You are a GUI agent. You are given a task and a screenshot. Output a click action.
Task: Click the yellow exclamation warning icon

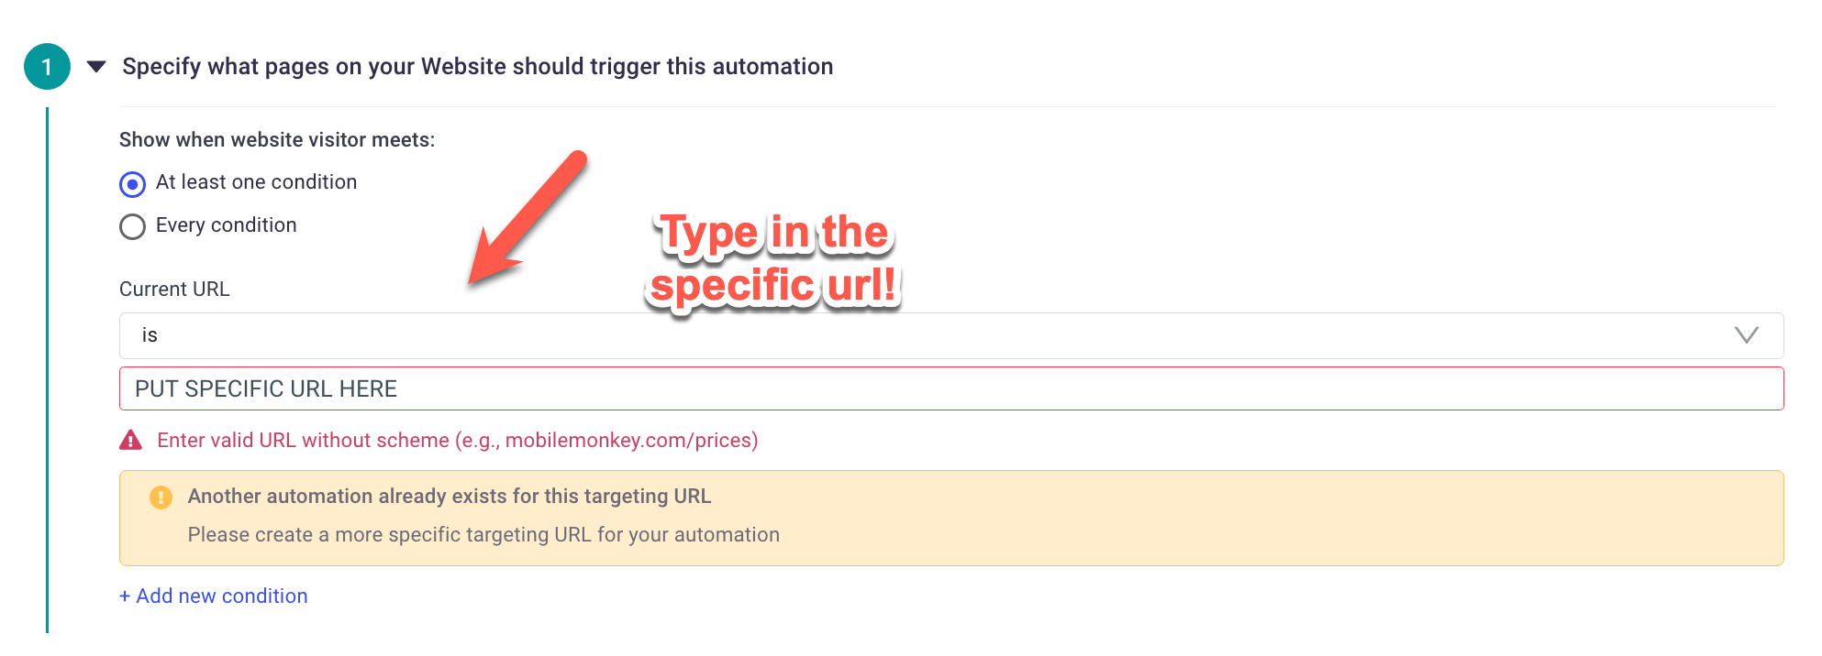pos(161,497)
